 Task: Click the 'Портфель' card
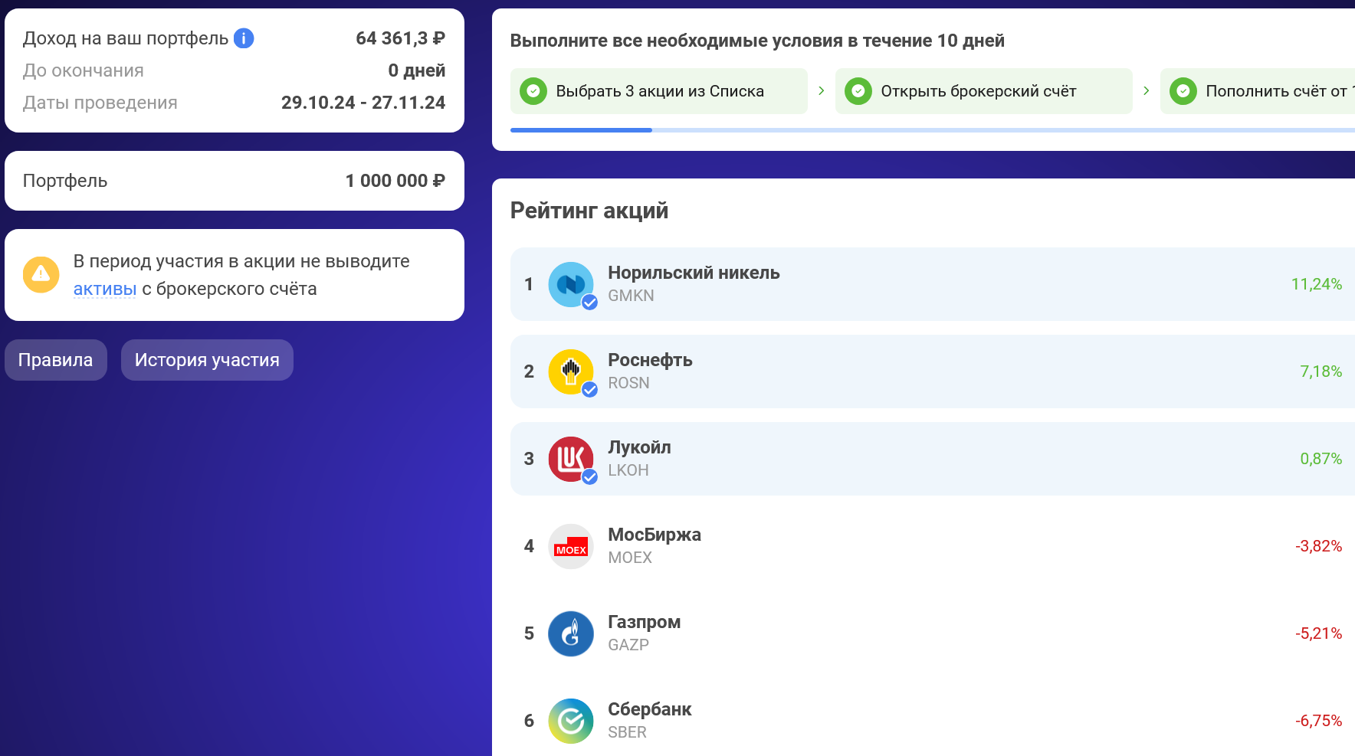[235, 181]
